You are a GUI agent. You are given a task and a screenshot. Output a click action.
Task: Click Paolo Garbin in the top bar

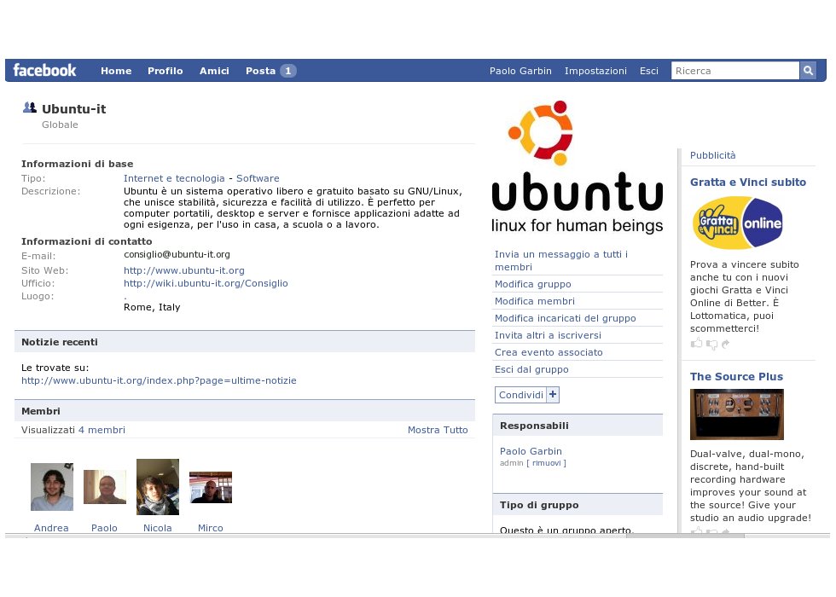pos(520,71)
